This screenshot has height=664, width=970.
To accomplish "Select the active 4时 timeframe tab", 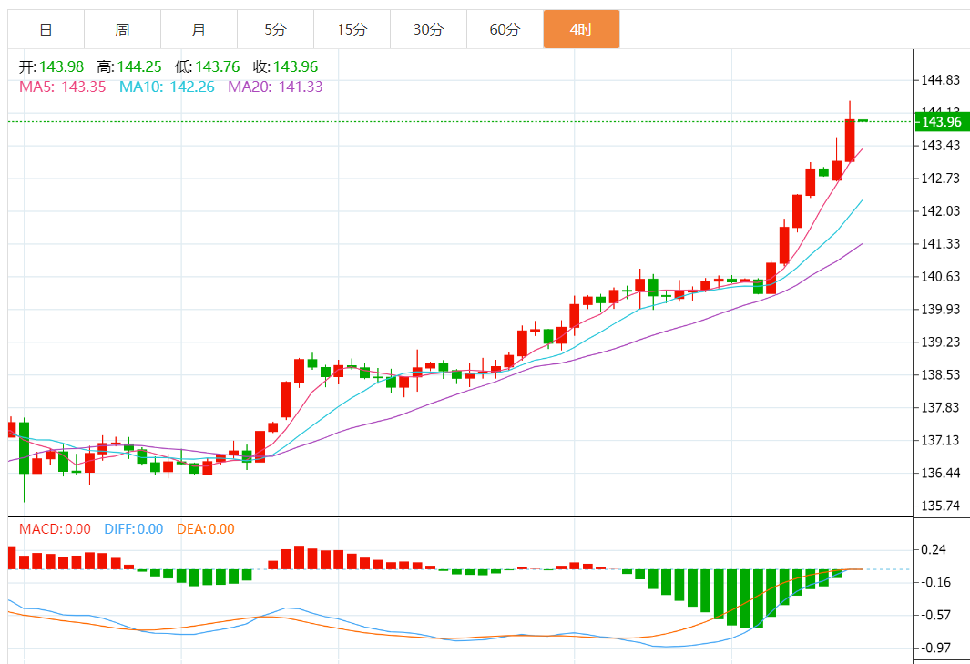I will point(581,29).
